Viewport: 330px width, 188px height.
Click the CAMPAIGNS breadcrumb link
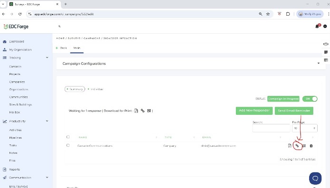pos(92,38)
